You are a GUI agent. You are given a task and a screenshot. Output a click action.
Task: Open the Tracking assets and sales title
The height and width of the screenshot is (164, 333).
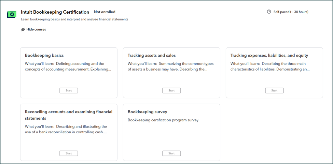point(151,56)
